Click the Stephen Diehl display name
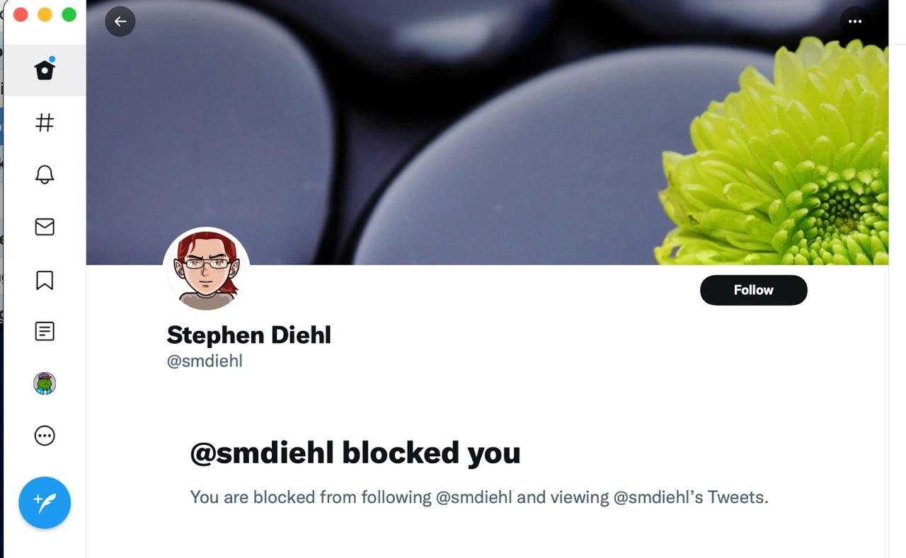Screen dimensions: 906x558 (x=249, y=335)
